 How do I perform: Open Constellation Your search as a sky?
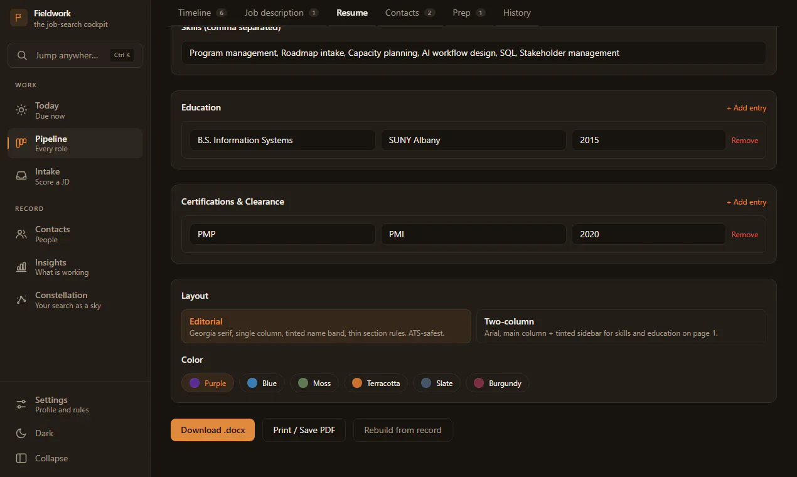pyautogui.click(x=75, y=299)
